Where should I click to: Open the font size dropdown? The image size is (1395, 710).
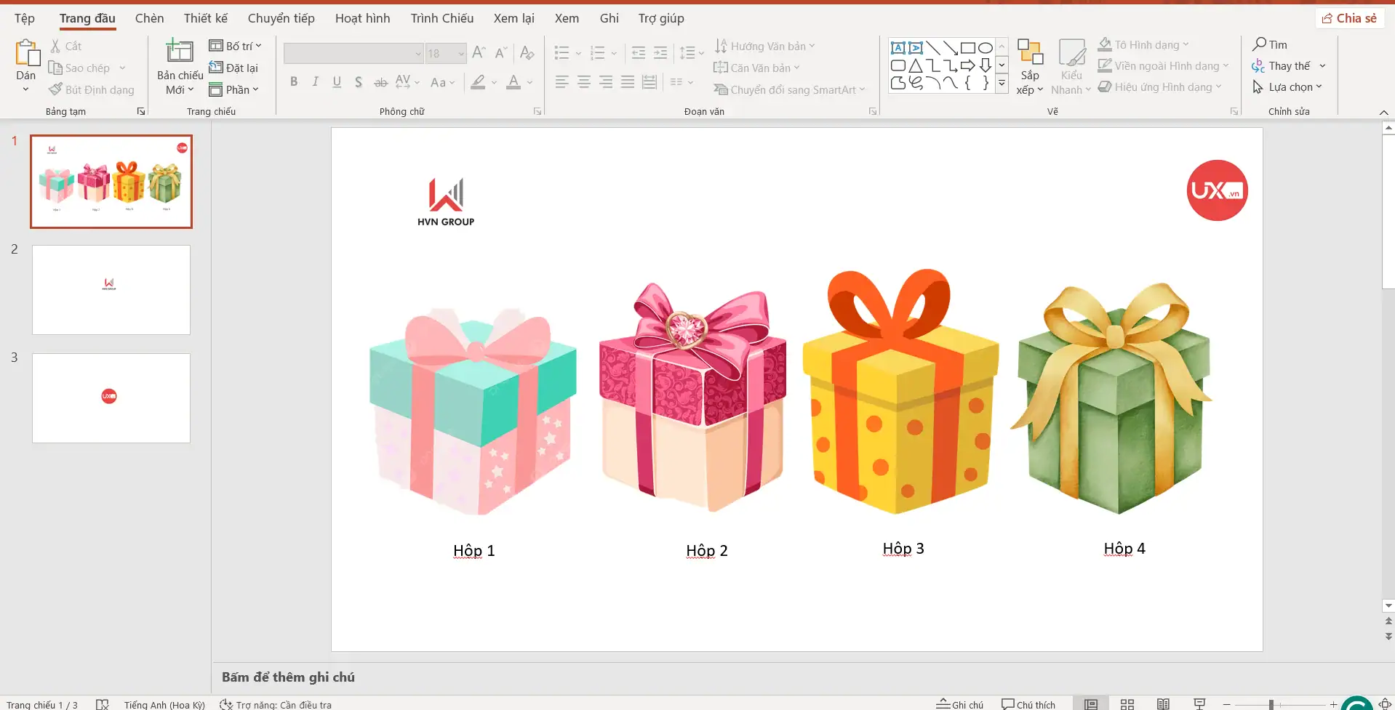[x=460, y=52]
